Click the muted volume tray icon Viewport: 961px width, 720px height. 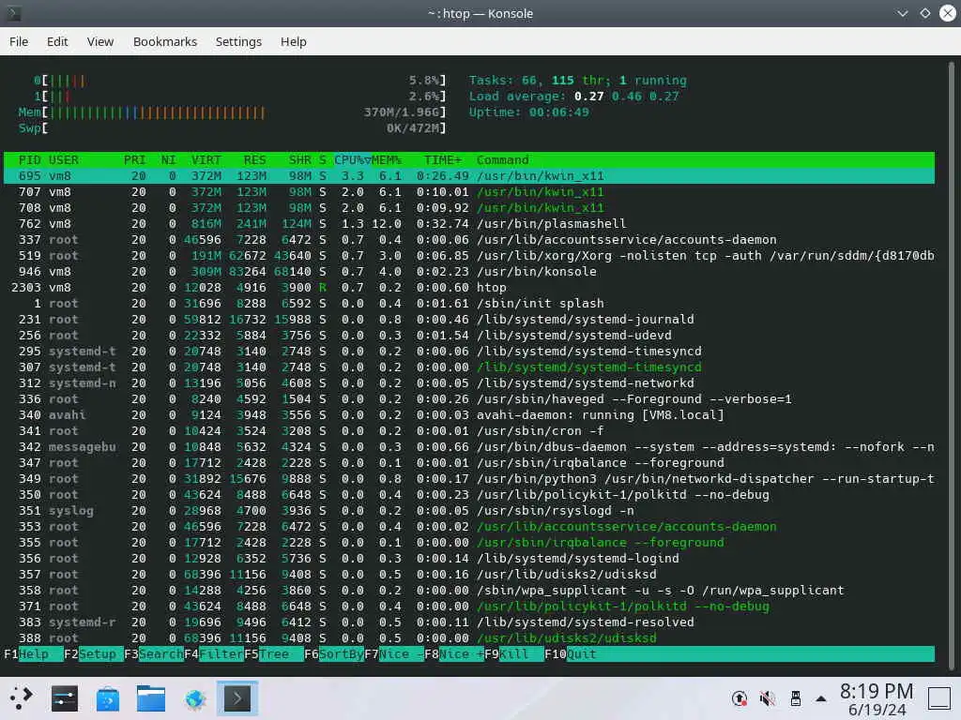[x=768, y=698]
